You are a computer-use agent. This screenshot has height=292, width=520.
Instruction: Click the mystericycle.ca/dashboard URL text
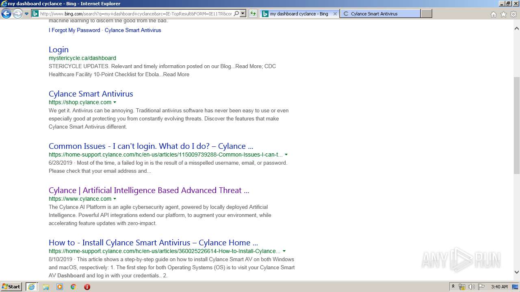click(x=82, y=58)
